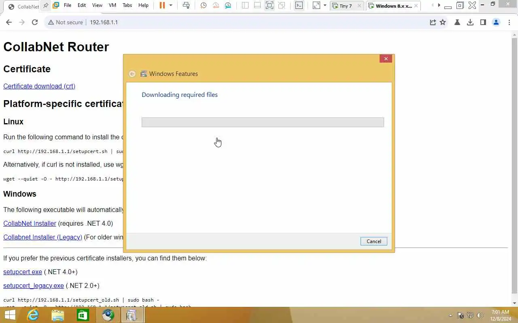Open the Windows Store taskbar icon
The image size is (518, 323).
83,315
